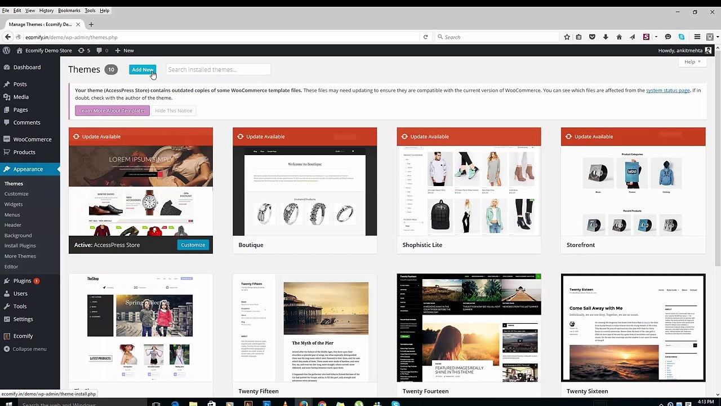This screenshot has width=721, height=406.
Task: Open the Edit menu
Action: 17,11
